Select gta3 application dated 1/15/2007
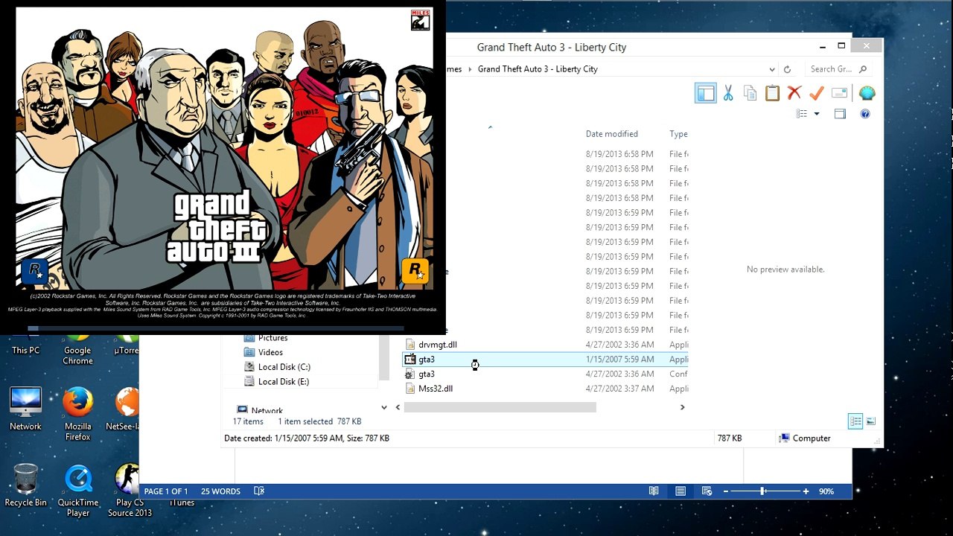Image resolution: width=953 pixels, height=536 pixels. coord(546,360)
